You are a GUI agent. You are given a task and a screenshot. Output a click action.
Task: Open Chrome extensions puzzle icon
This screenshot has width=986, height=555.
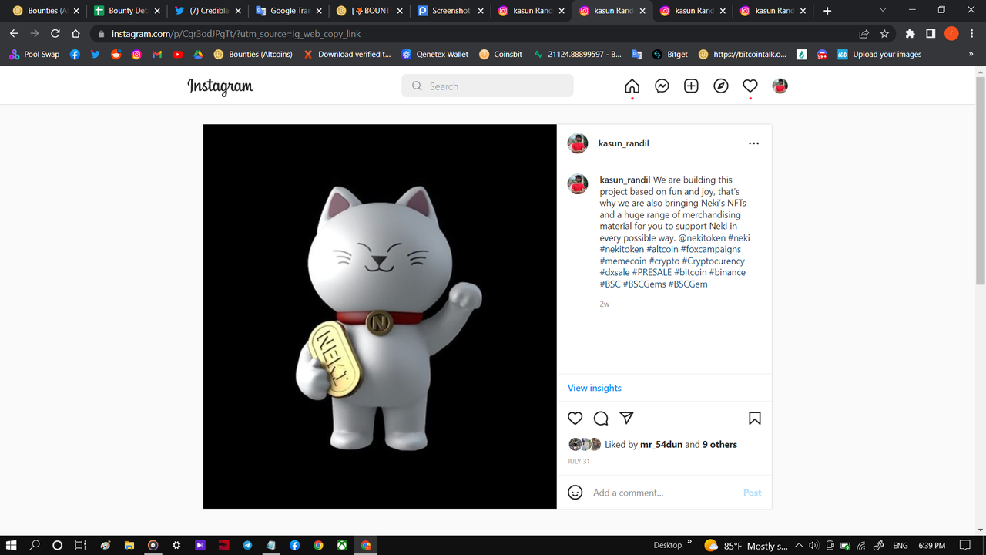click(x=910, y=34)
